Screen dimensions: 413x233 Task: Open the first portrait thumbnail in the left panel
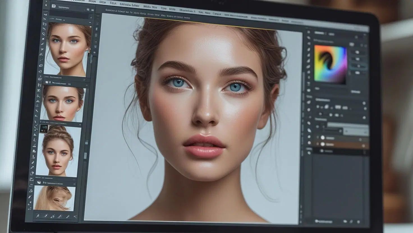(68, 49)
